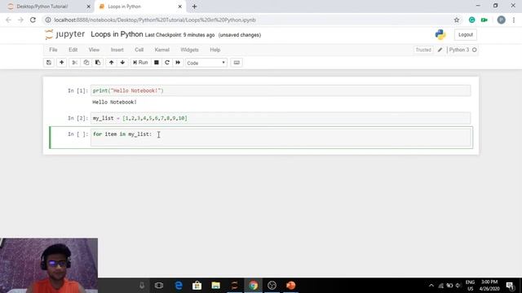
Task: Open volume control in system tray
Action: point(458,286)
